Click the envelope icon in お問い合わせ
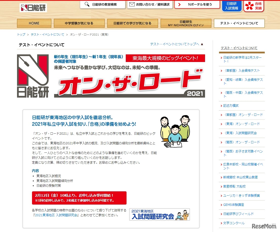The height and width of the screenshot is (232, 280). [132, 4]
